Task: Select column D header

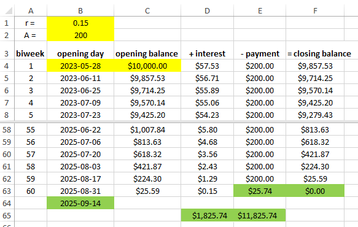Action: tap(207, 10)
